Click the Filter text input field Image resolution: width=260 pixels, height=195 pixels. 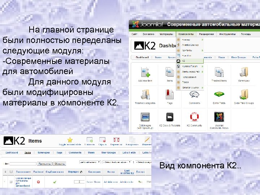pyautogui.click(x=23, y=164)
